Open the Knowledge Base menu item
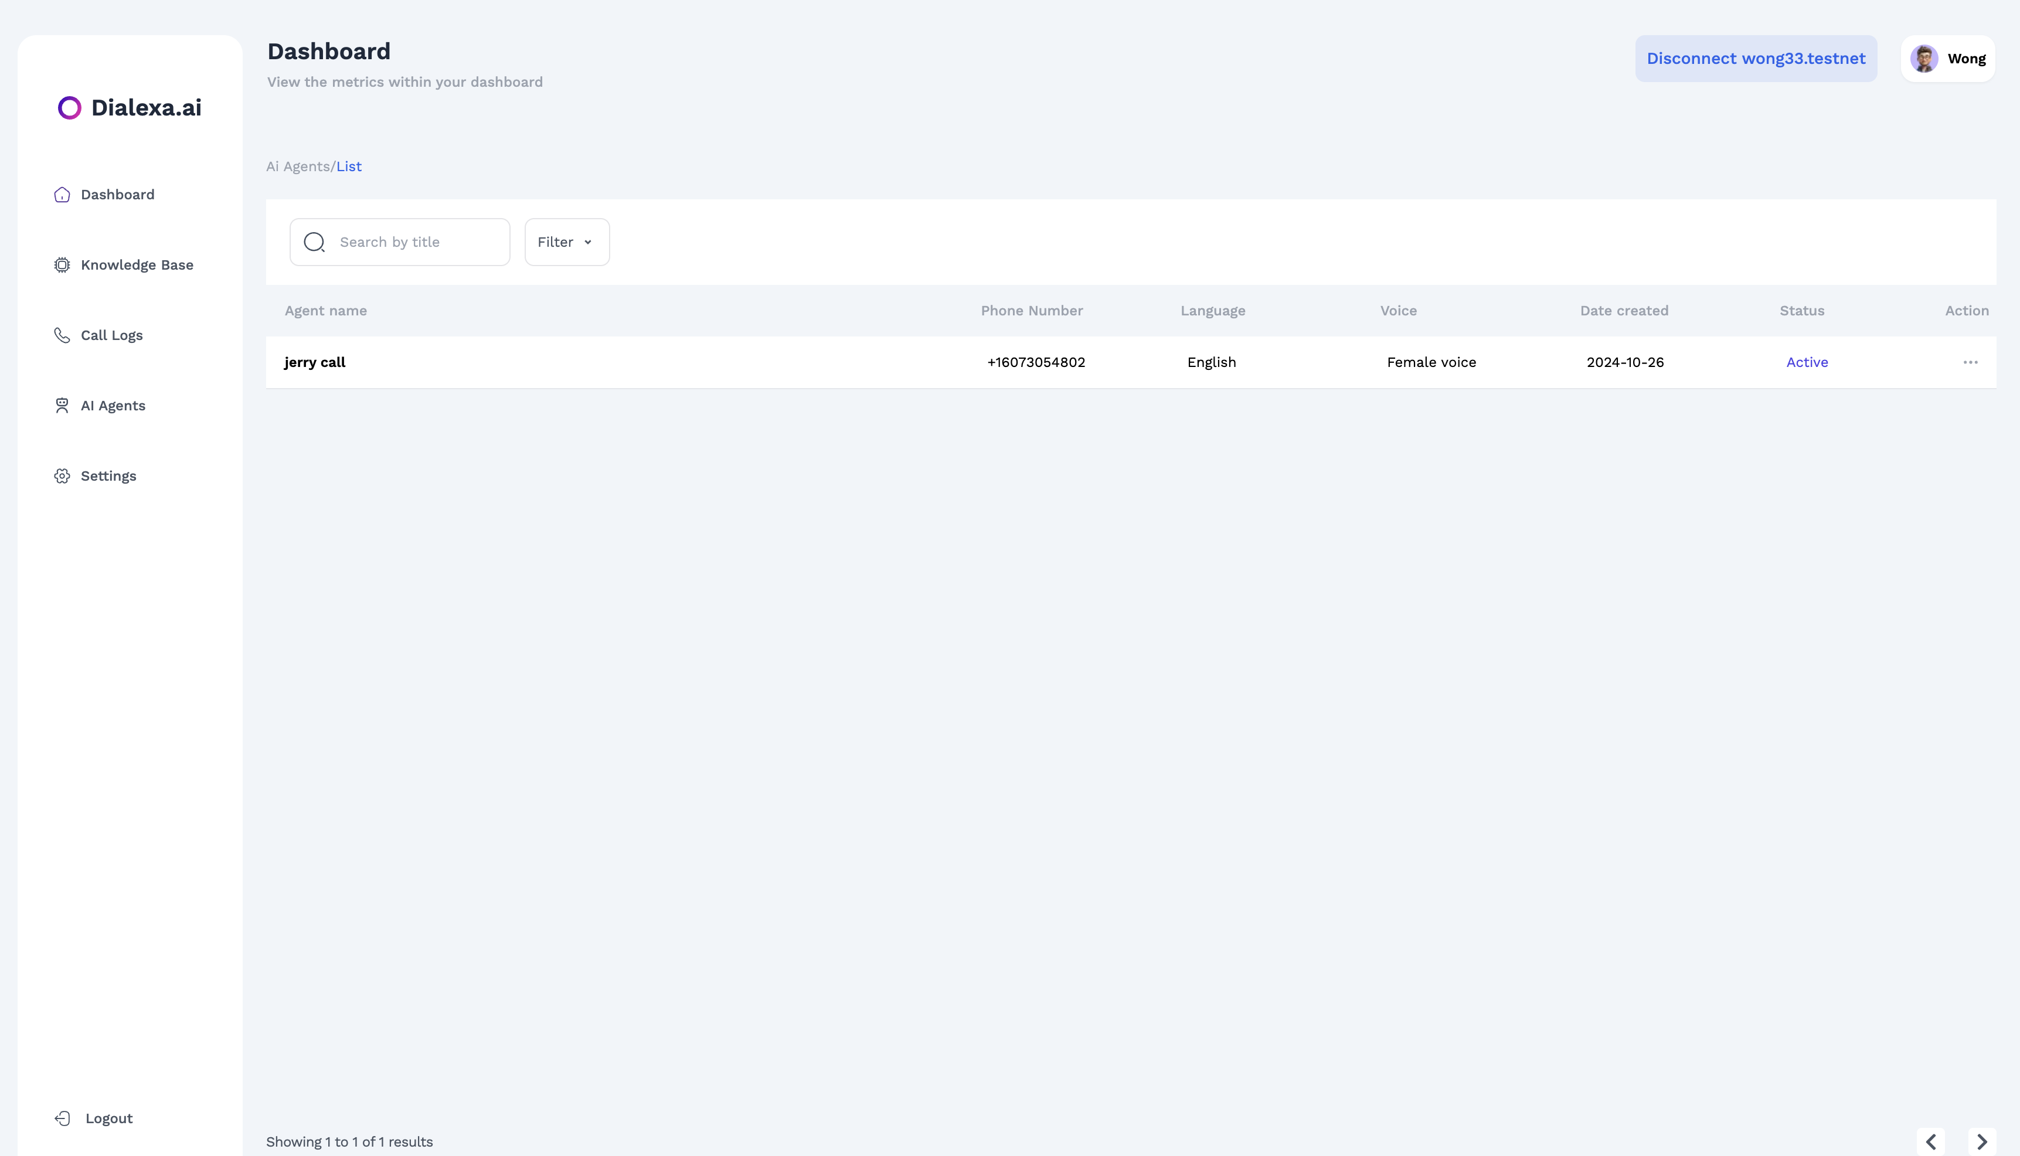This screenshot has width=2020, height=1156. tap(137, 265)
